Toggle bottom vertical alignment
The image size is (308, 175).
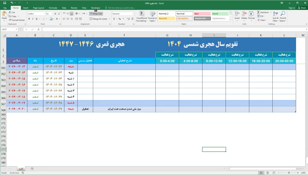pyautogui.click(x=72, y=14)
